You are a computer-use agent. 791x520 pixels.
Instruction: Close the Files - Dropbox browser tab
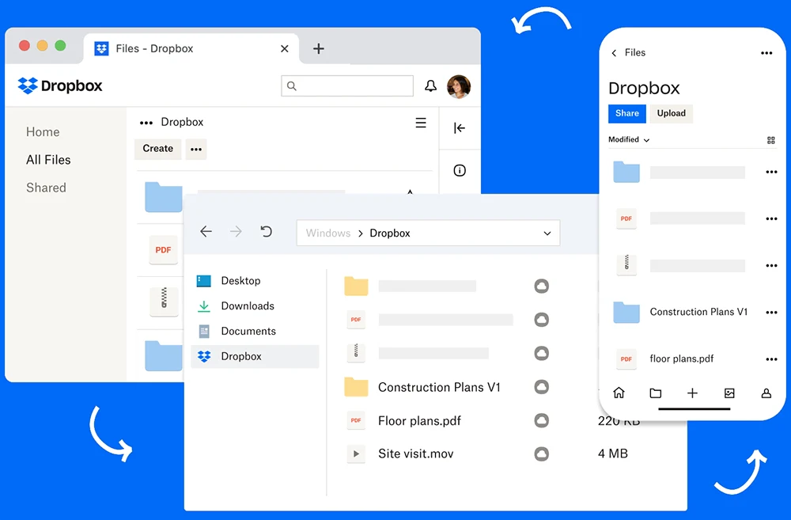[x=285, y=48]
